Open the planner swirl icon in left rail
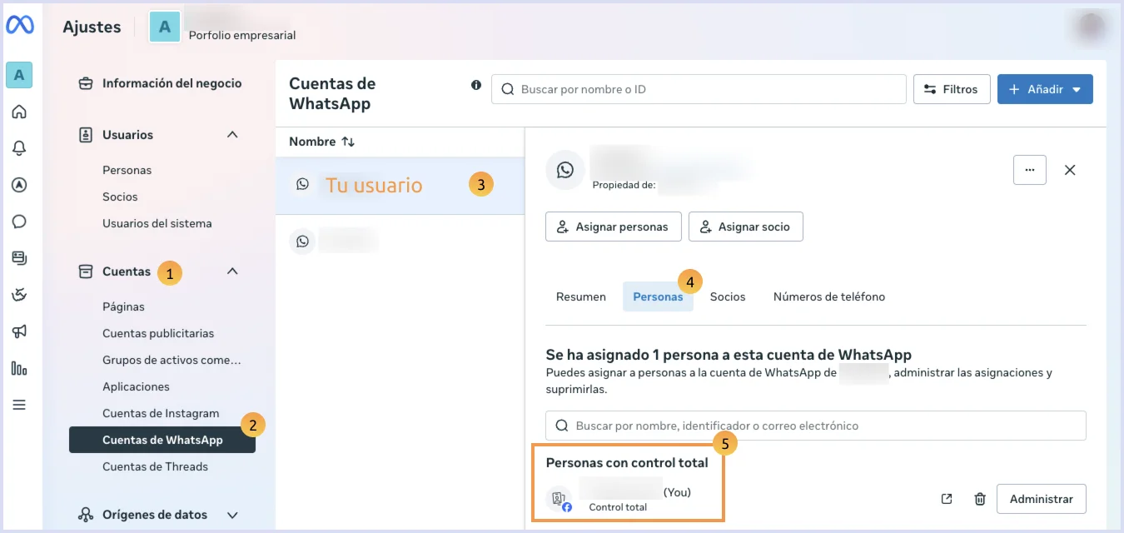Viewport: 1124px width, 533px height. [x=19, y=295]
